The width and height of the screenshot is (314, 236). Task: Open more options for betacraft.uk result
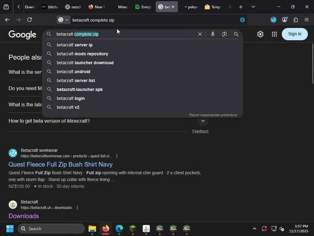point(77,208)
